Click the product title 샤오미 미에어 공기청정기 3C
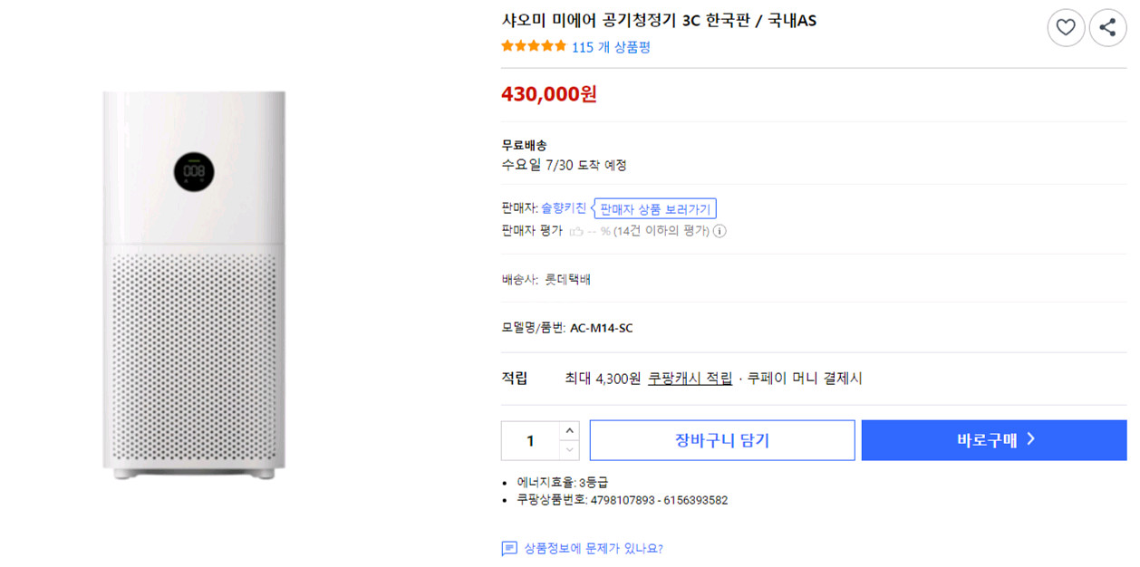Viewport: 1140px width, 567px height. [659, 20]
